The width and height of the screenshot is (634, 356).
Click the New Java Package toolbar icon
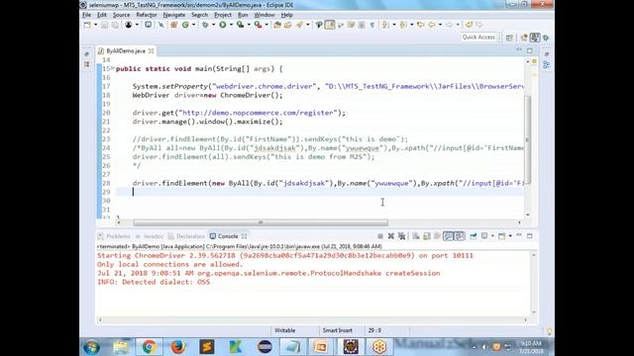pos(174,25)
